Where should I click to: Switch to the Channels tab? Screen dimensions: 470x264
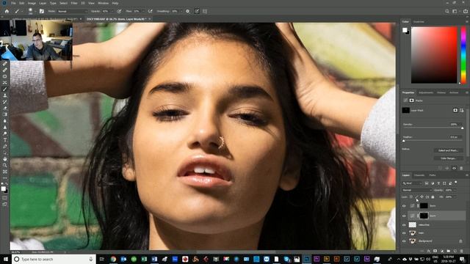(419, 175)
